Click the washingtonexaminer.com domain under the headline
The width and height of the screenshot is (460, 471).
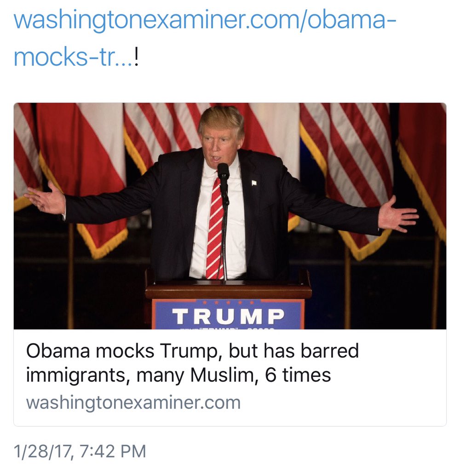tap(133, 403)
